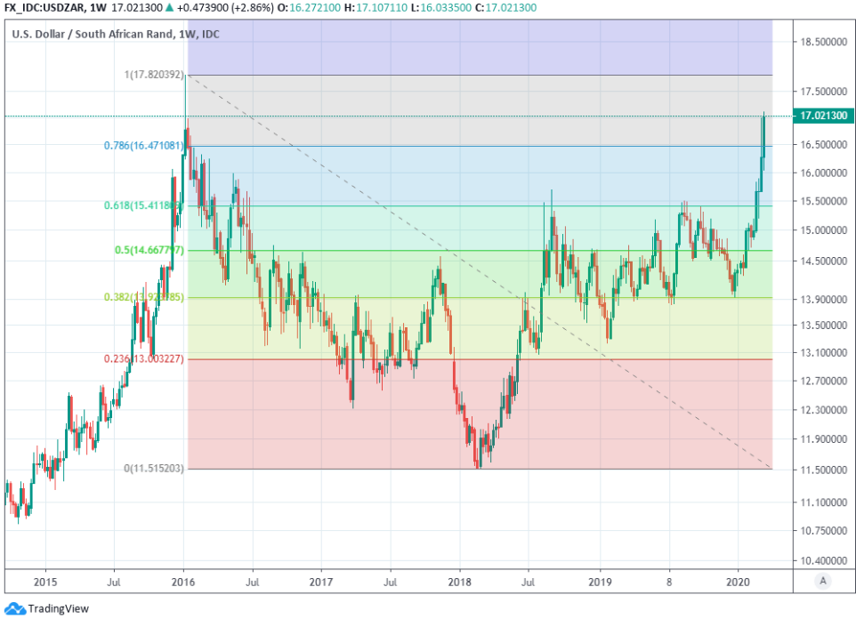Viewport: 856px width, 619px height.
Task: Click the 10.400000 price axis label
Action: 823,560
